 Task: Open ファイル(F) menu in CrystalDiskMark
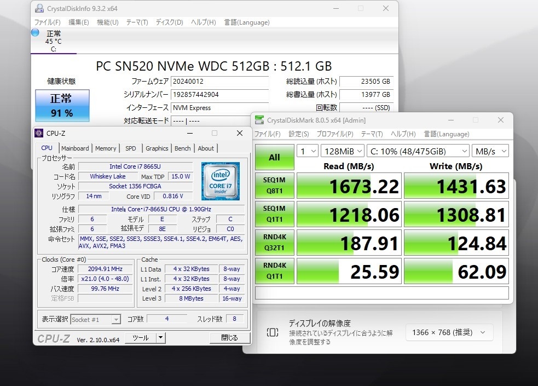click(267, 134)
